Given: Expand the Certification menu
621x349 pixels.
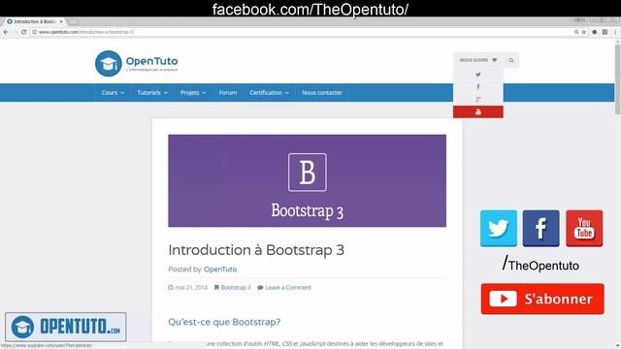Looking at the screenshot, I should (269, 93).
